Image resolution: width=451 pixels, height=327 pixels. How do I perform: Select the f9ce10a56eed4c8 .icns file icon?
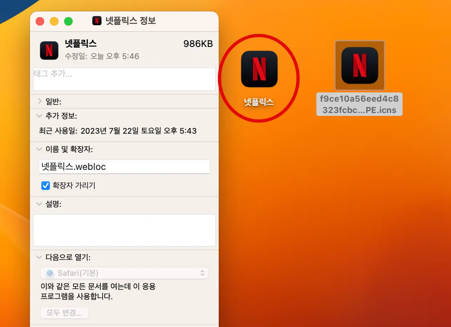point(359,65)
